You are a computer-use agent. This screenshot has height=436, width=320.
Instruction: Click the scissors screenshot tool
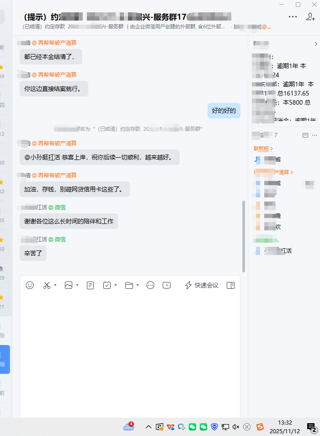pyautogui.click(x=47, y=285)
